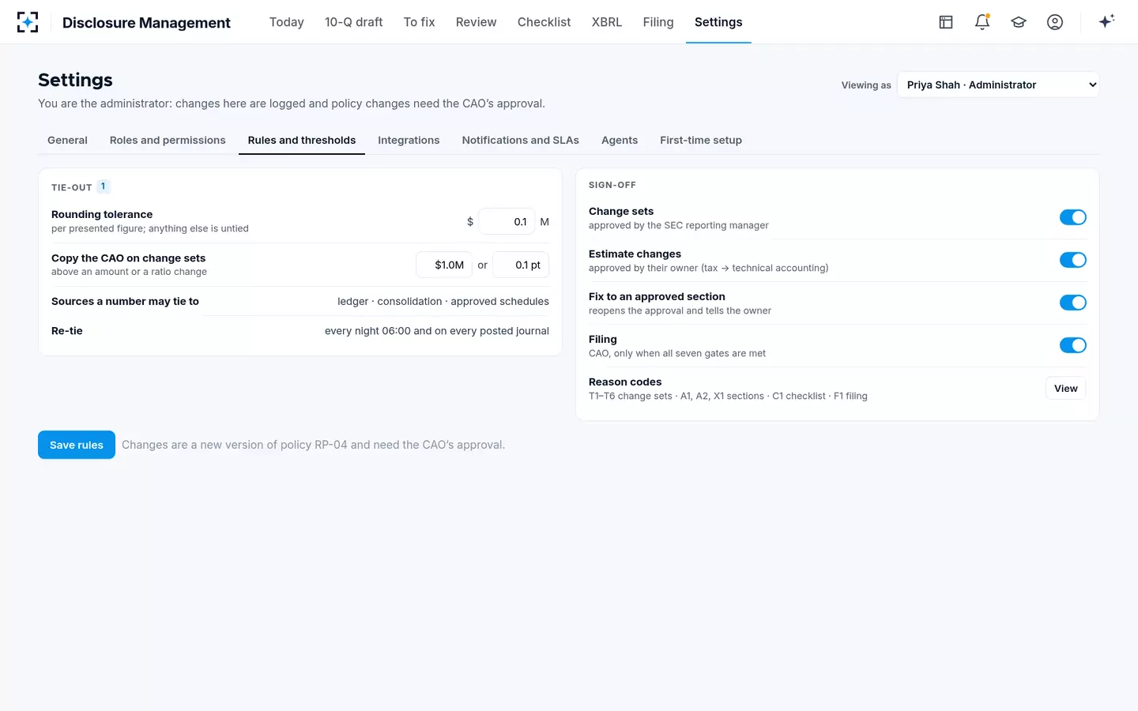This screenshot has height=711, width=1138.
Task: Open the Integrations tab
Action: 409,140
